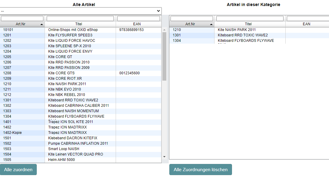Select Kiteboard FLYBOARDS FLYWAVE in Alle Artikel

[80, 116]
